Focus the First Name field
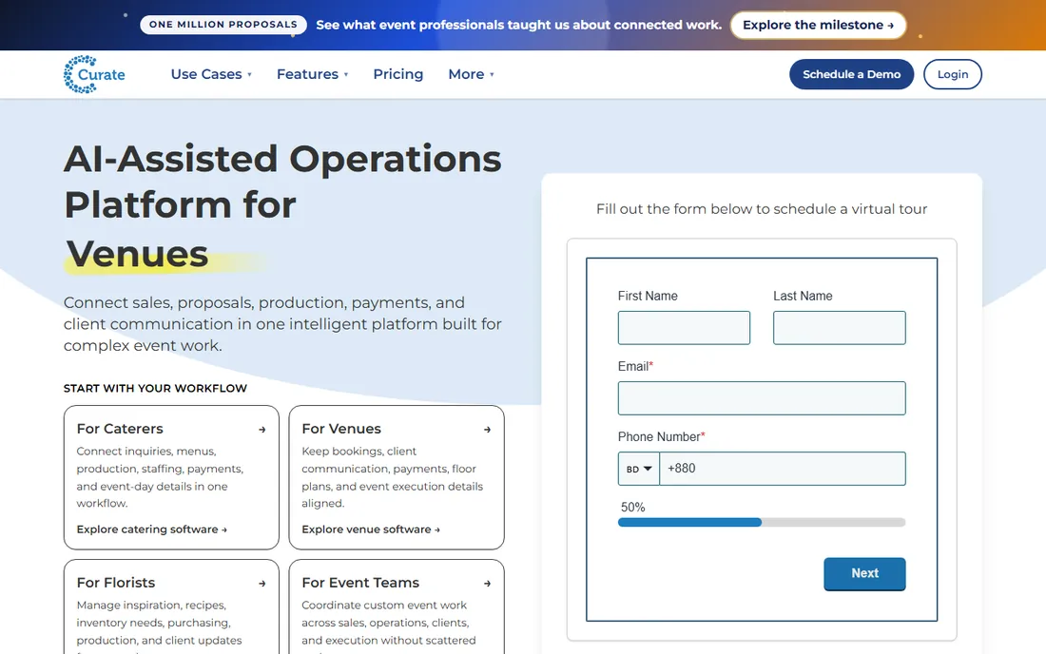Screen dimensions: 1046x654 tap(684, 328)
